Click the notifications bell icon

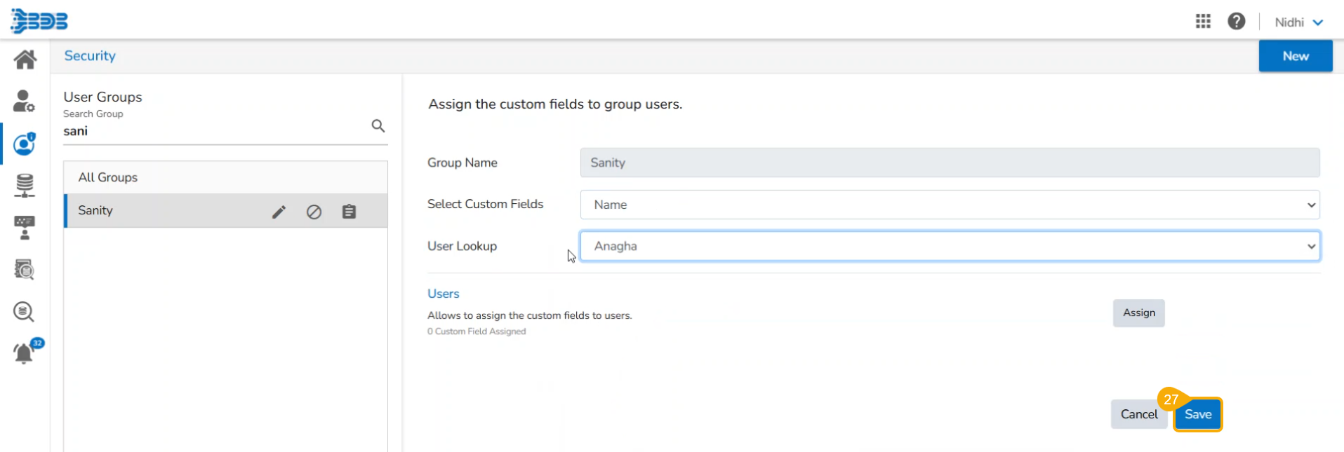pyautogui.click(x=24, y=352)
